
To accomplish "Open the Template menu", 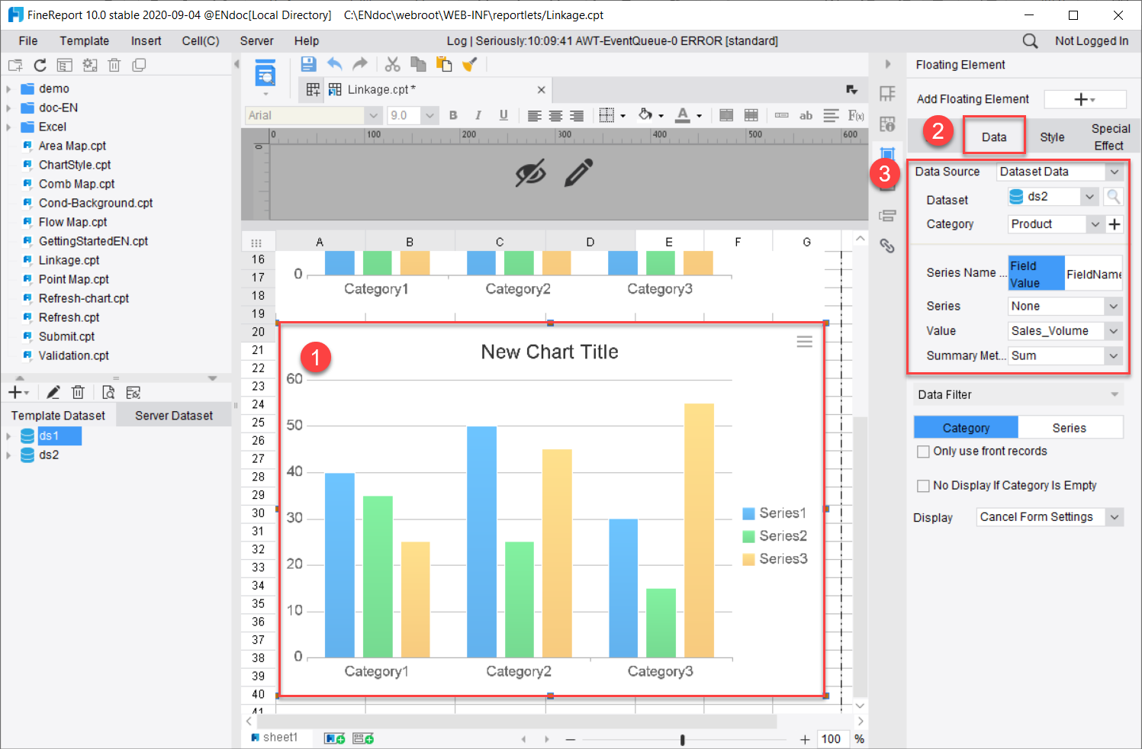I will tap(85, 41).
